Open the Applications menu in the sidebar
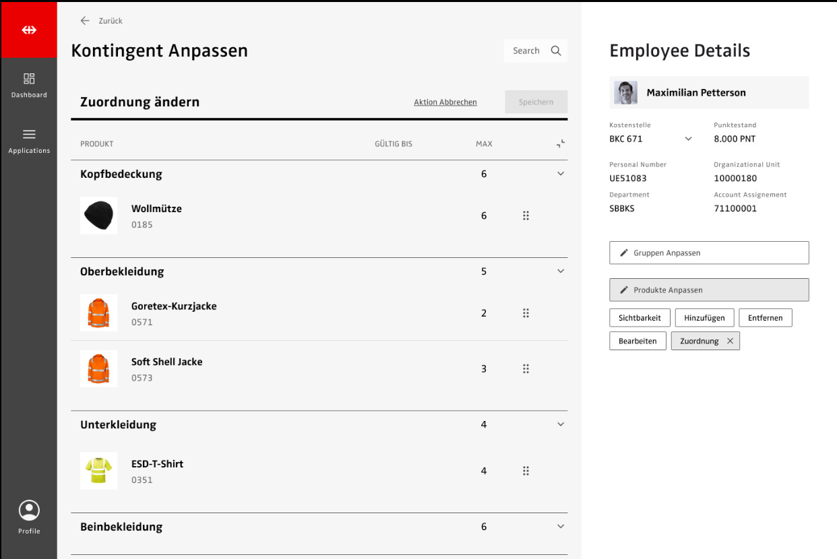Viewport: 837px width, 559px height. coord(29,141)
